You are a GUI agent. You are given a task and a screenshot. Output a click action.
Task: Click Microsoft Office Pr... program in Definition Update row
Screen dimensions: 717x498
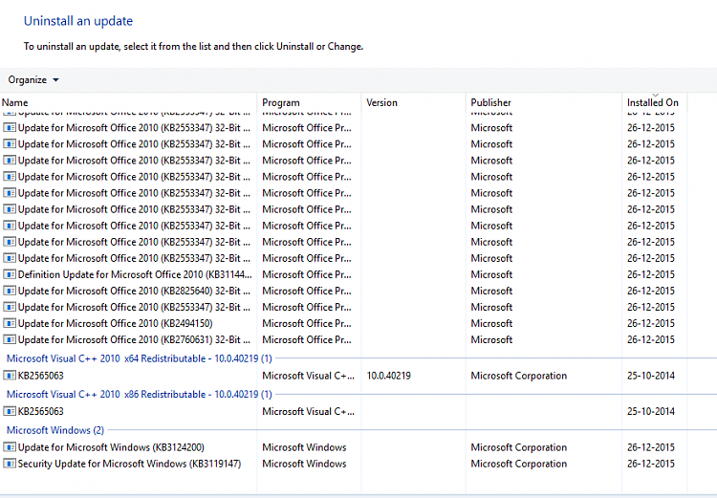tap(307, 274)
